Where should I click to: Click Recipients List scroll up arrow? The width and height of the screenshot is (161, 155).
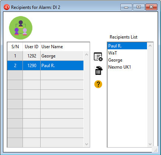pos(150,46)
